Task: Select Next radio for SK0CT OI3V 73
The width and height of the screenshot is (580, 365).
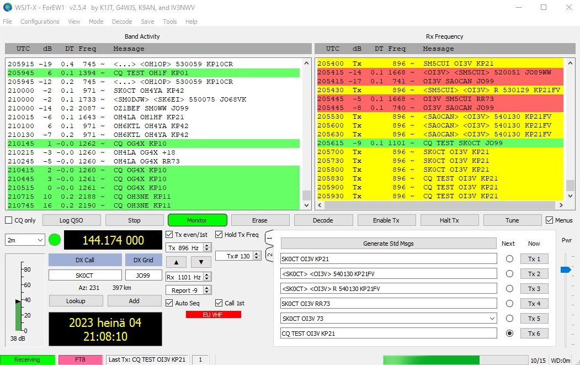Action: tap(509, 319)
